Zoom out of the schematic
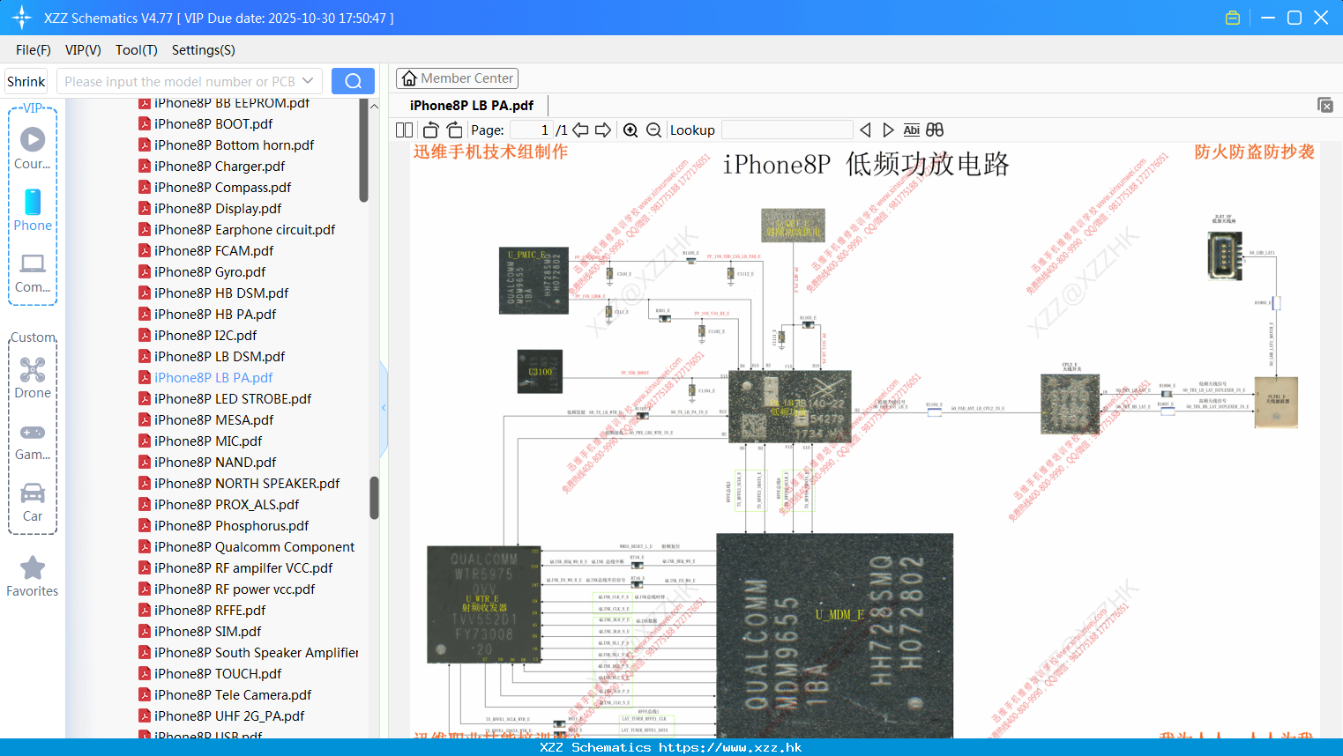The image size is (1343, 756). point(653,130)
